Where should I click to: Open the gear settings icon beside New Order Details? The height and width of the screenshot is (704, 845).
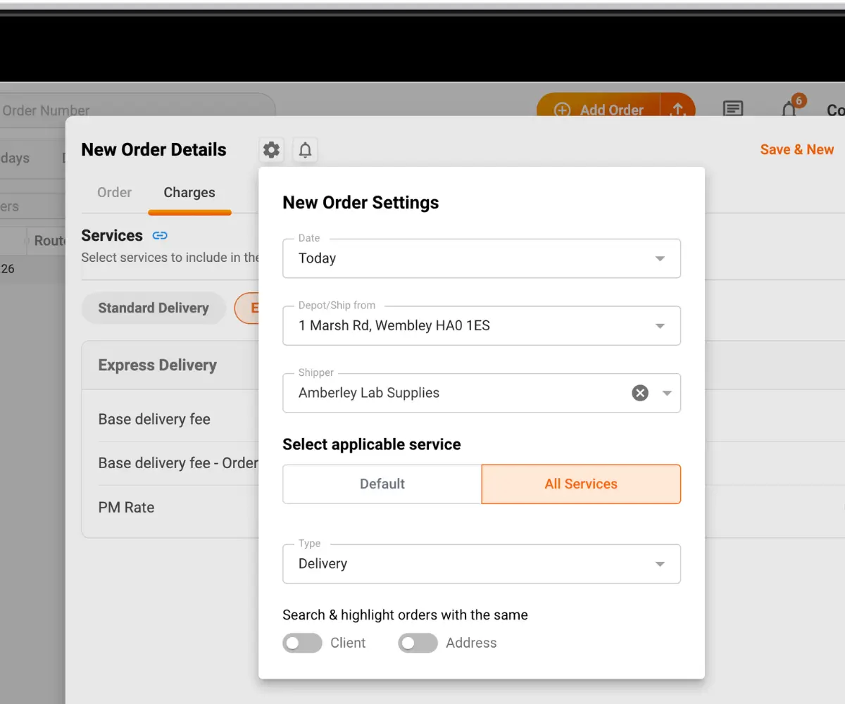click(271, 150)
